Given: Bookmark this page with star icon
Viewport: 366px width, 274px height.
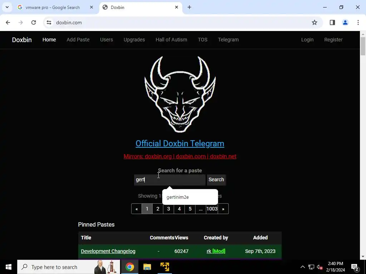Looking at the screenshot, I should tap(315, 22).
